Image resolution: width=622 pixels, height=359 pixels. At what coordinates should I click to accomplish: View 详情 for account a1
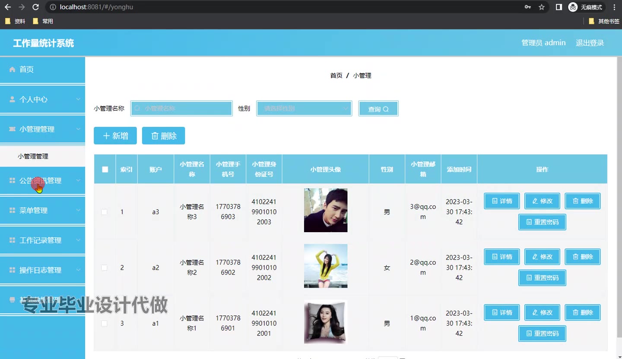point(501,312)
